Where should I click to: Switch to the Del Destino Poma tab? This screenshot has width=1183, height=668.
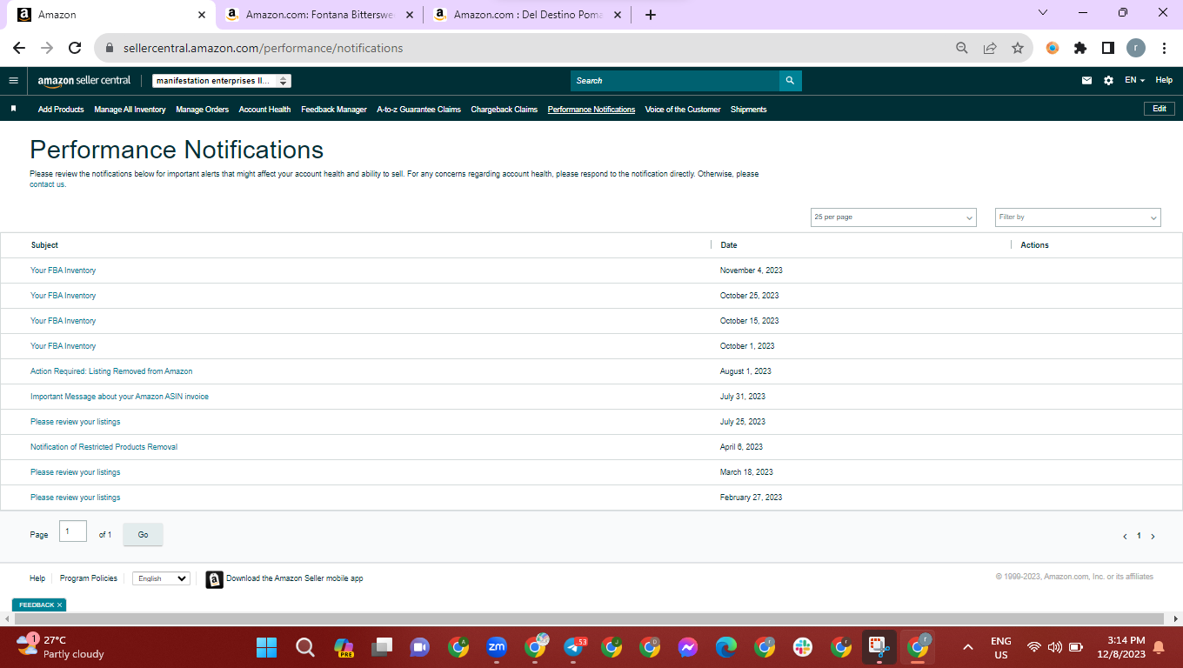[x=528, y=15]
